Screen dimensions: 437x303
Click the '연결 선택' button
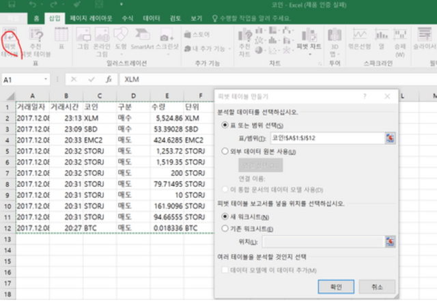tap(261, 165)
